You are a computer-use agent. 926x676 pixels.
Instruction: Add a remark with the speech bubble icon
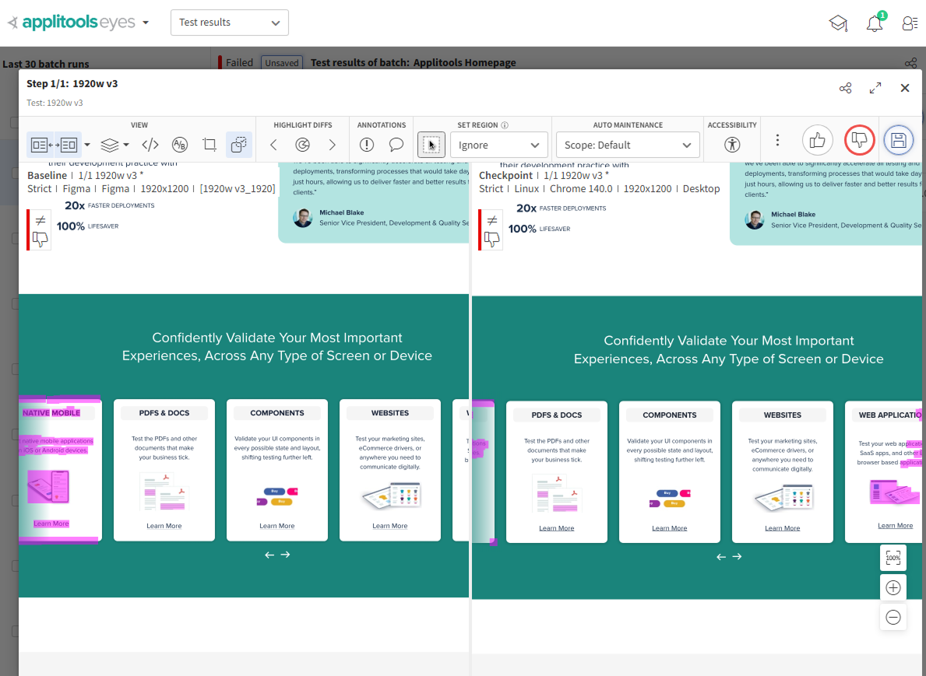pyautogui.click(x=396, y=145)
